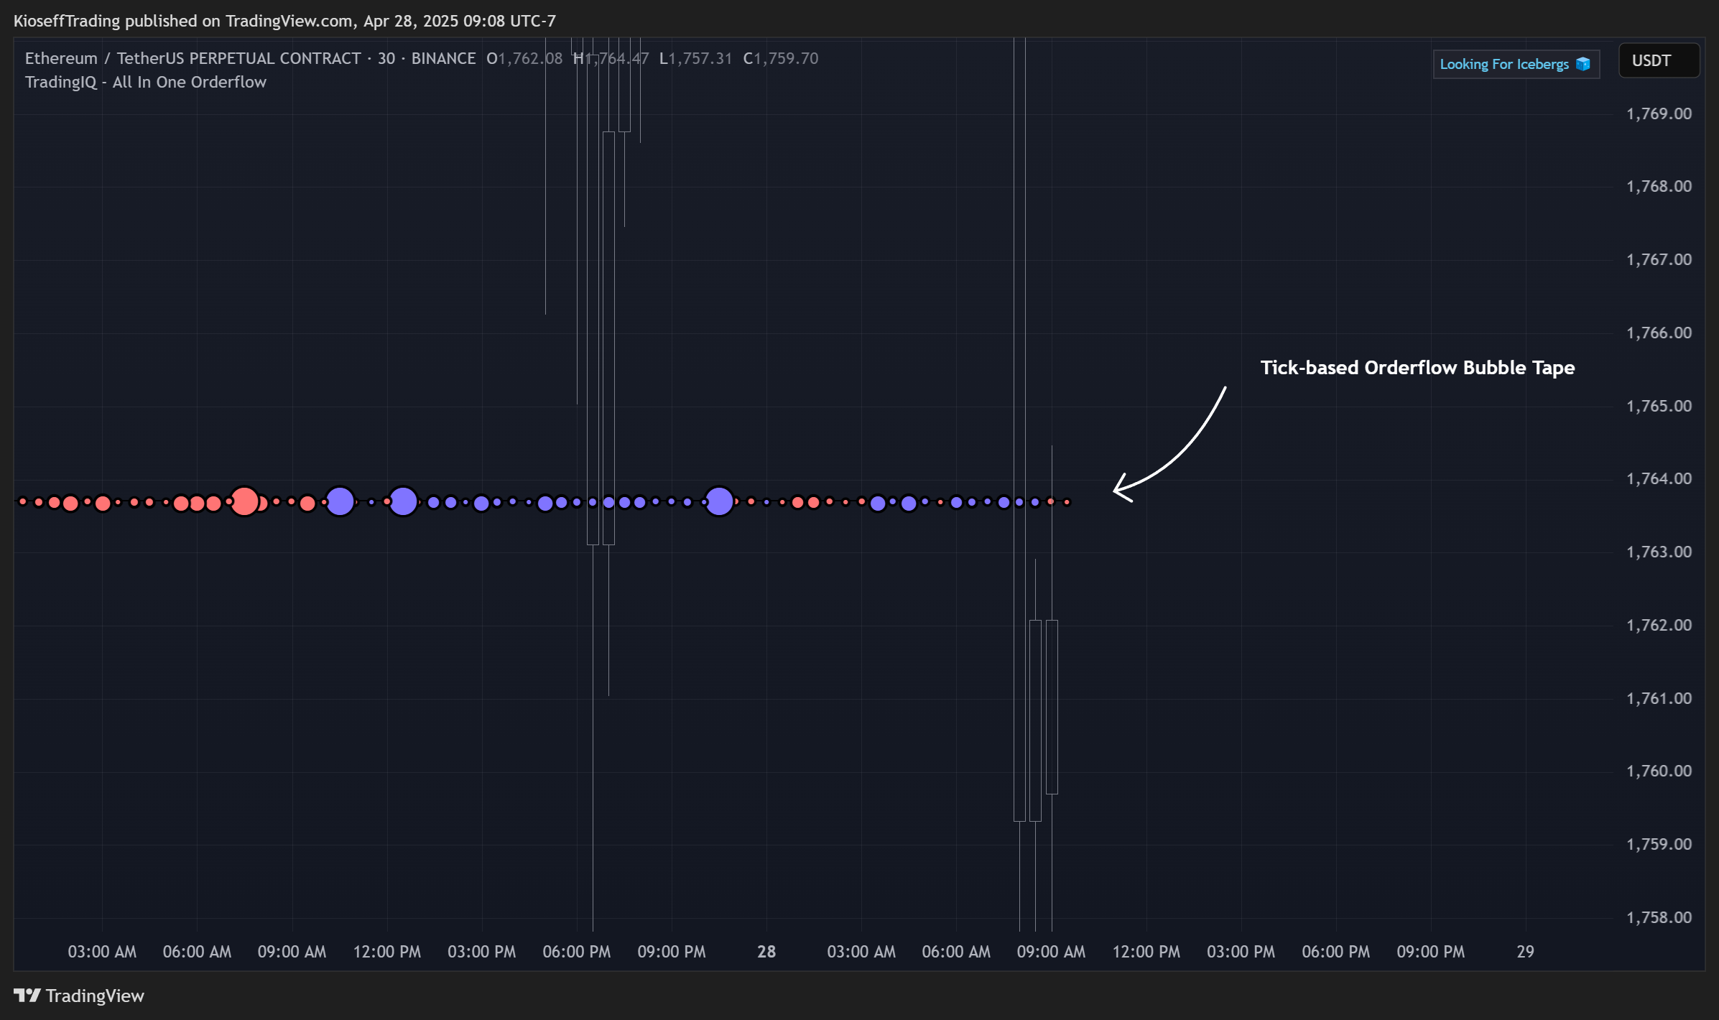
Task: Click the KioseffTrading published header text
Action: tap(284, 21)
